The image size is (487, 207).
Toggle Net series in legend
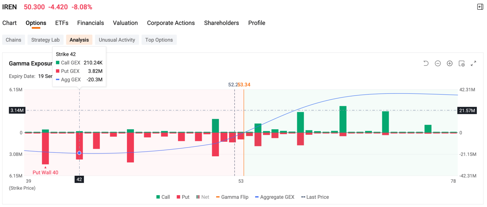tap(203, 197)
